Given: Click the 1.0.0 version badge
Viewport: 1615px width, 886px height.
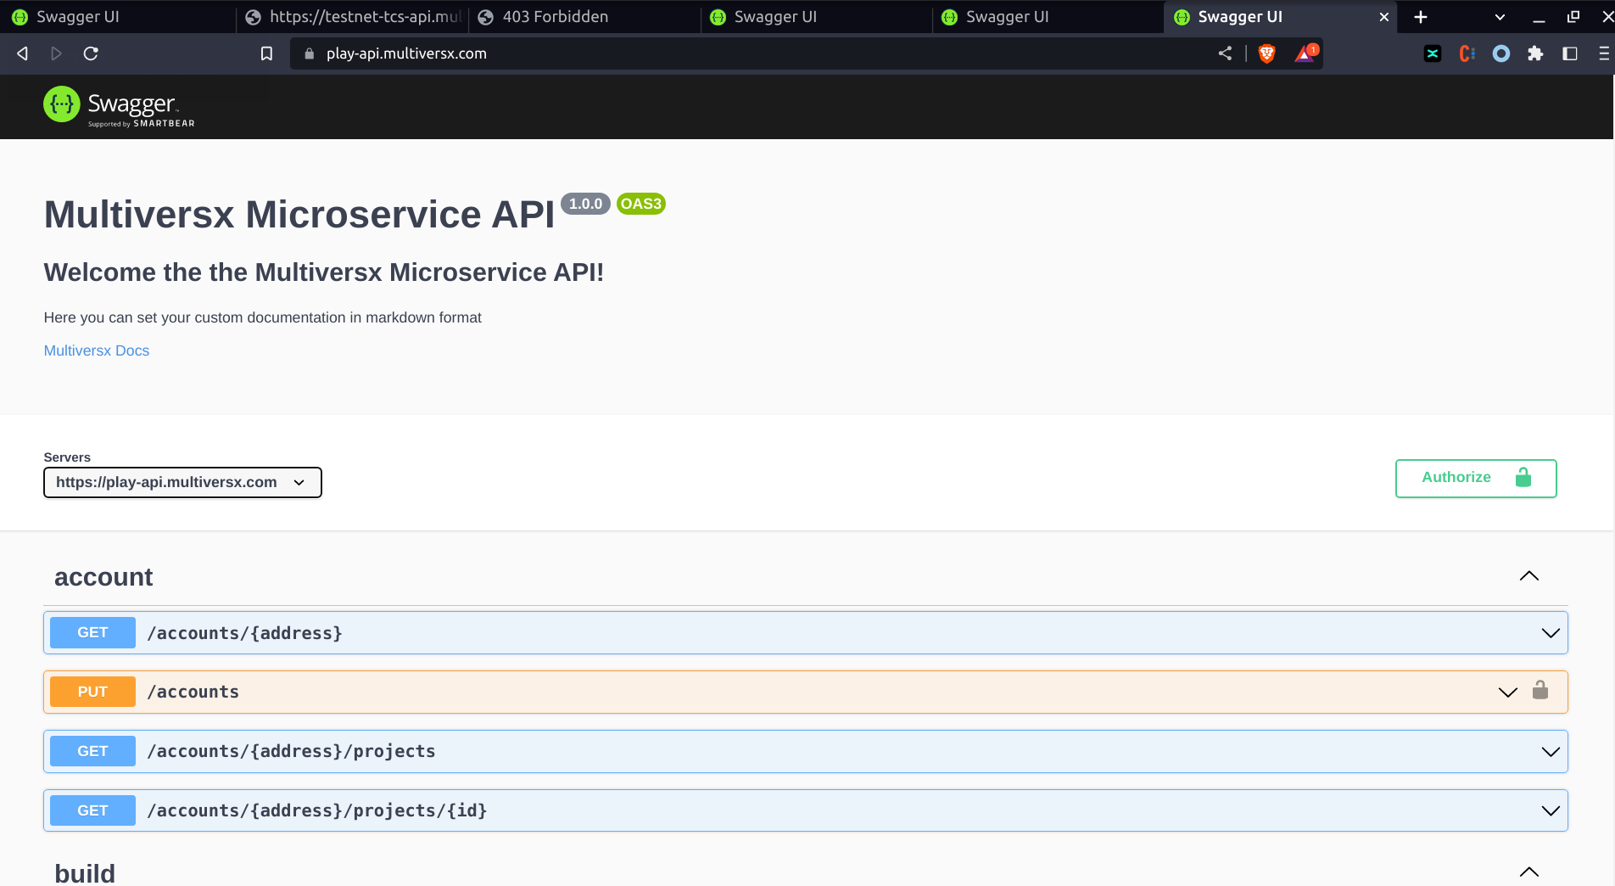Looking at the screenshot, I should click(585, 204).
